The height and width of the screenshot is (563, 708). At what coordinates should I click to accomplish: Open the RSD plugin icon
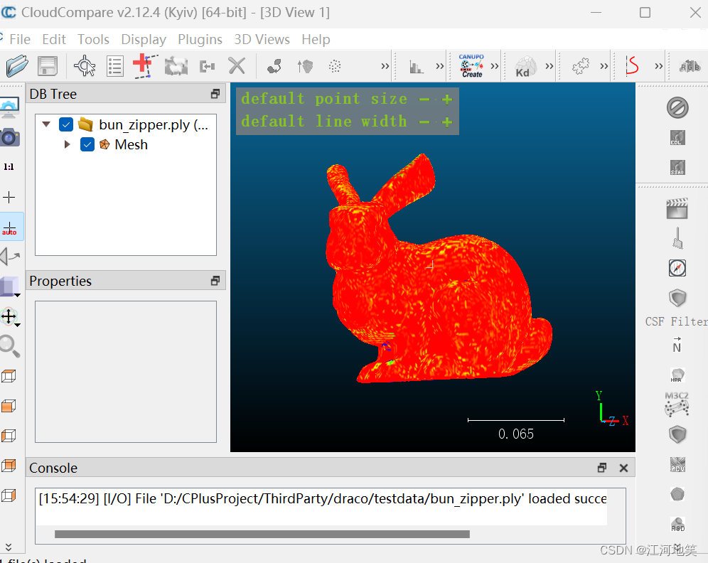tap(677, 524)
